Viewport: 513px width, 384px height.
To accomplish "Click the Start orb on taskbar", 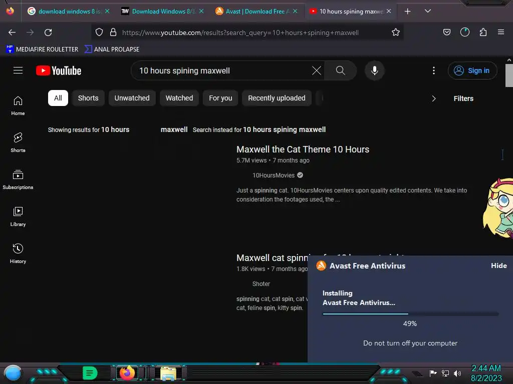I will 13,373.
